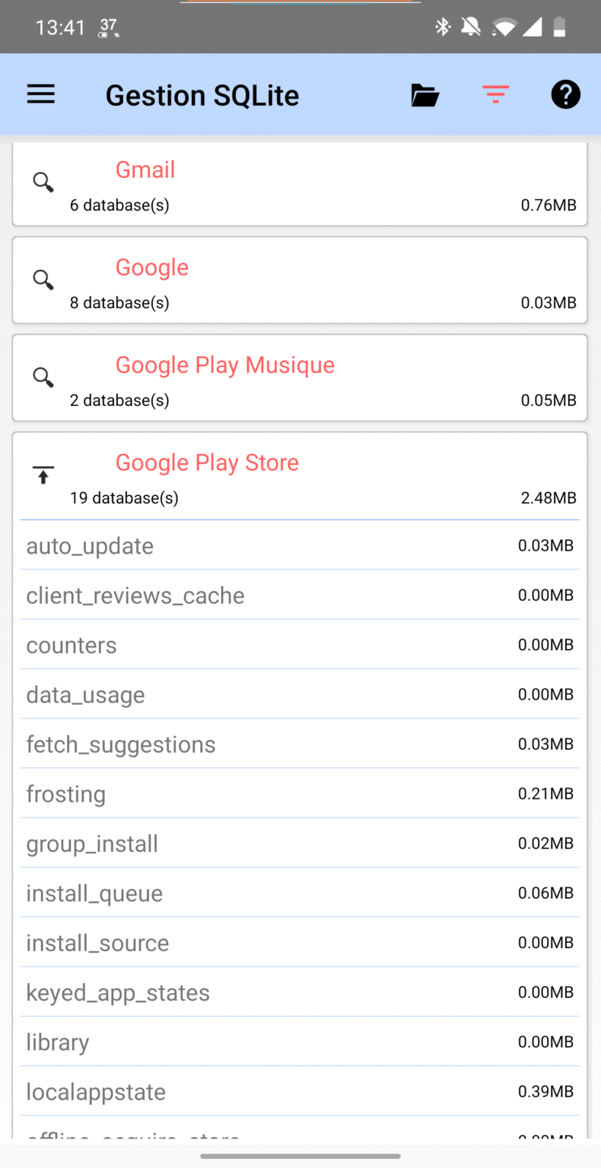This screenshot has width=601, height=1168.
Task: Click the magnifier icon next to Google
Action: point(43,280)
